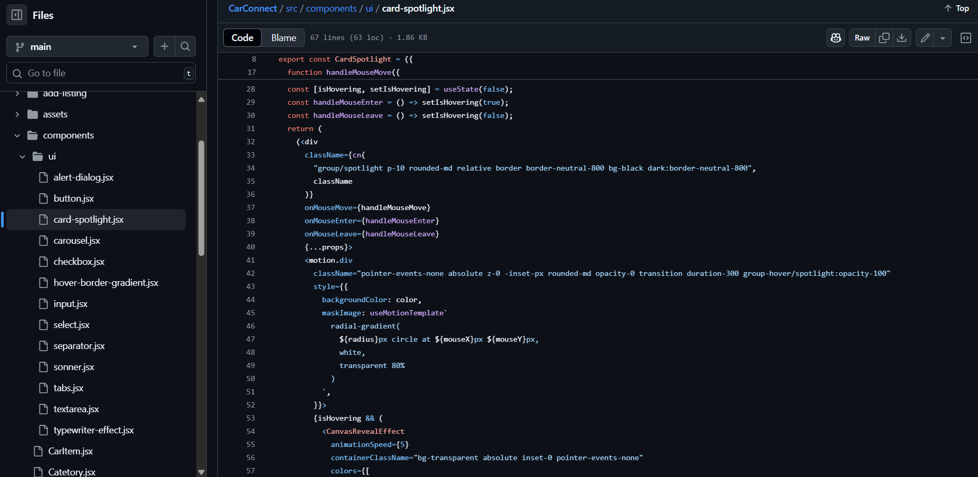Click the folder icon beside assets

pyautogui.click(x=33, y=114)
